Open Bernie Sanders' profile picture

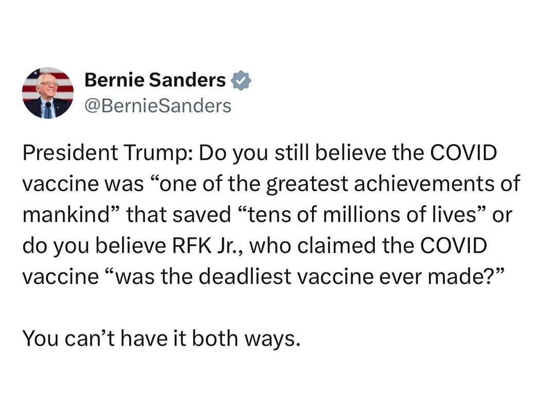pos(47,93)
